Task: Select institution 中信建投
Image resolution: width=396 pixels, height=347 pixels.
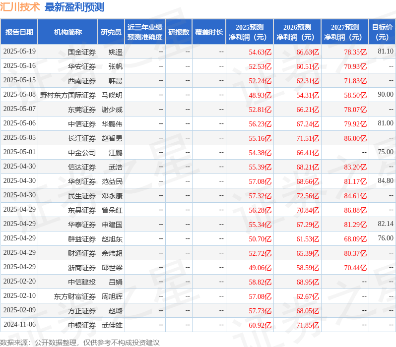Action: point(82,283)
